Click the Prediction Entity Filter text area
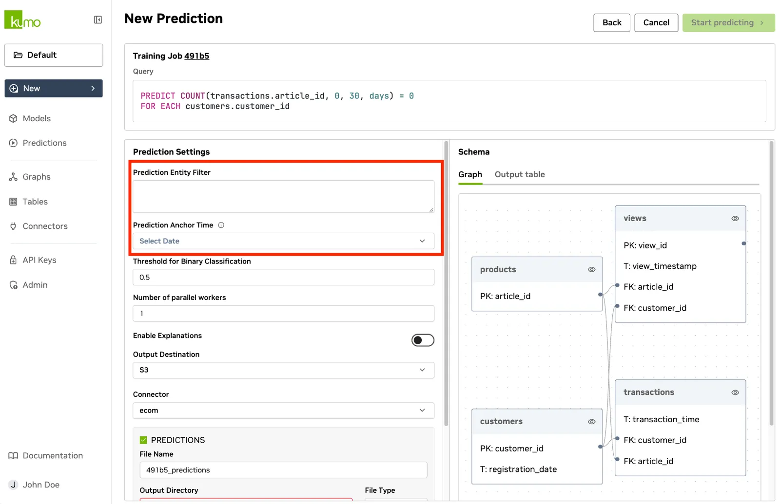The width and height of the screenshot is (780, 504). coord(283,197)
